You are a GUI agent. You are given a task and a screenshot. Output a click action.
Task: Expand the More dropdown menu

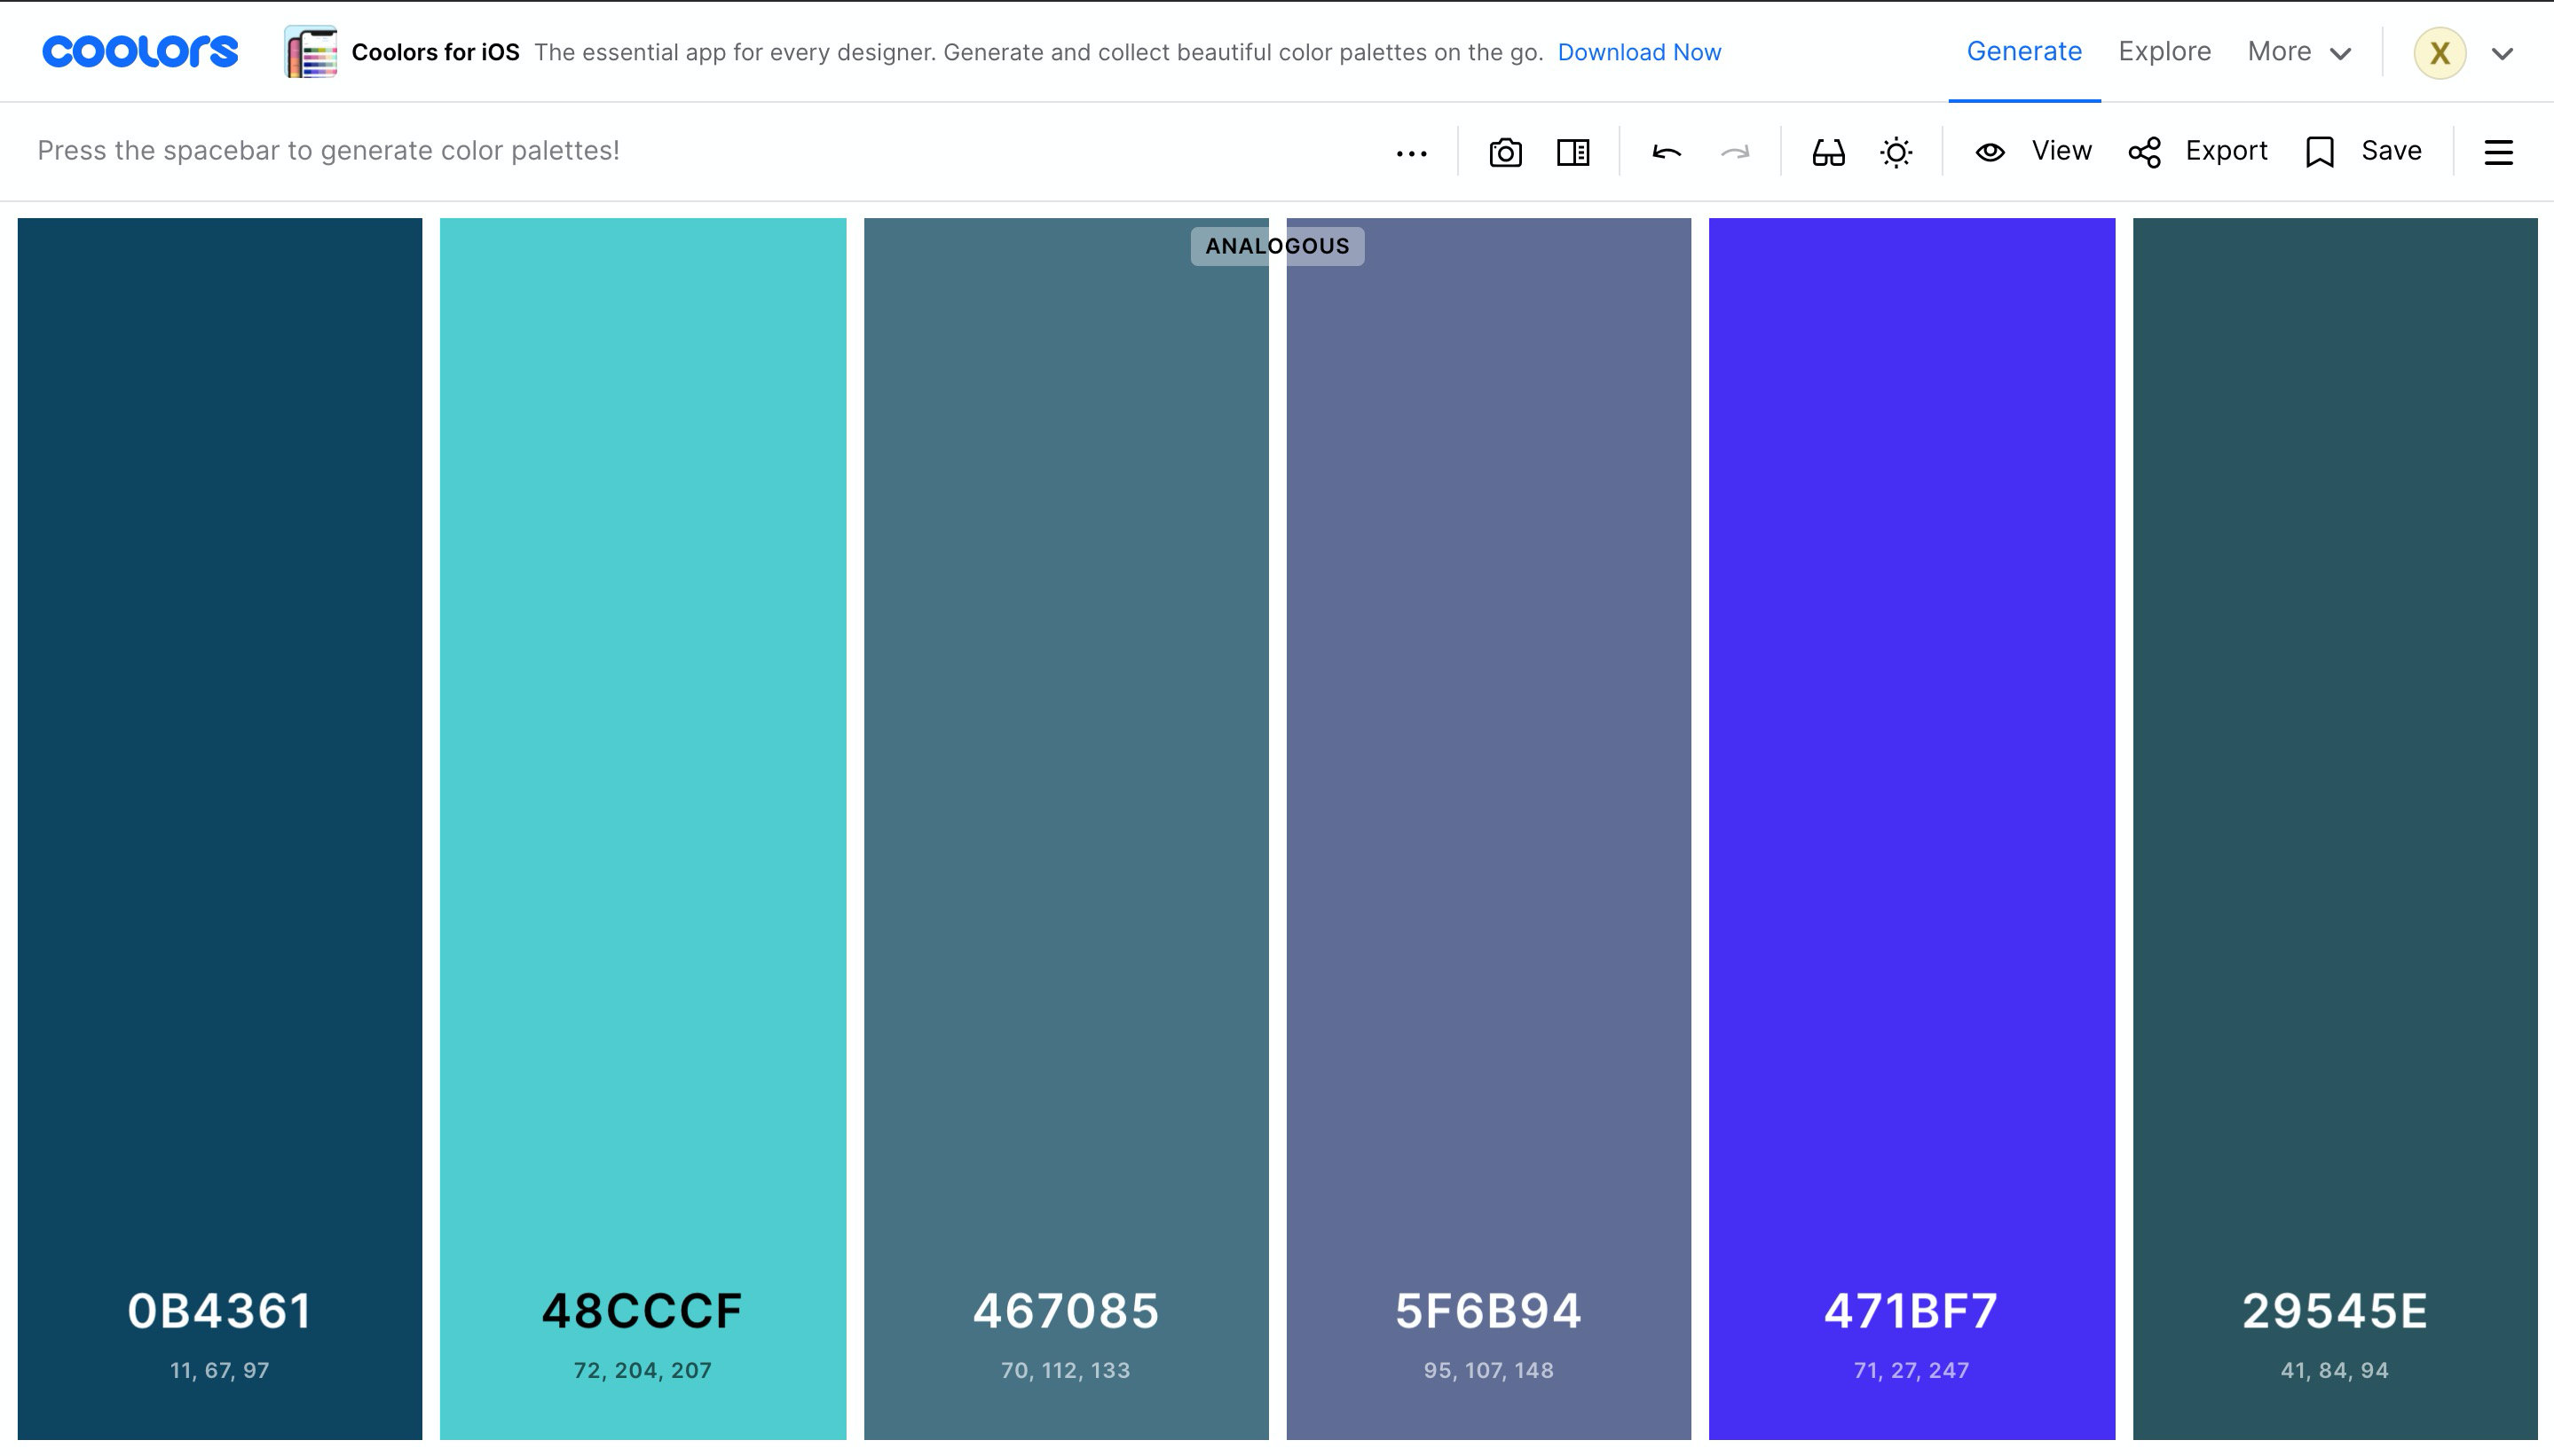(x=2298, y=52)
